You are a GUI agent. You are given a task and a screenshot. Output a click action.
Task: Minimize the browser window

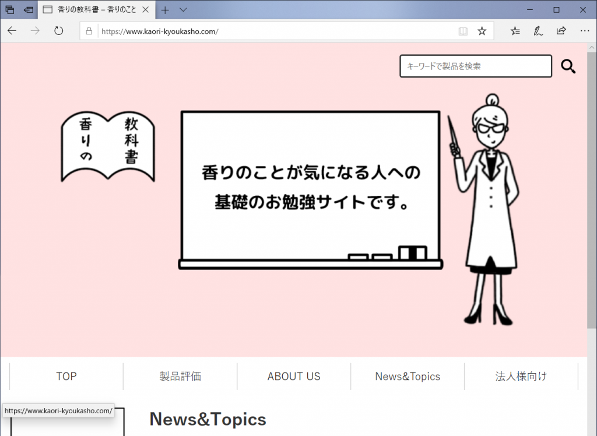[530, 10]
